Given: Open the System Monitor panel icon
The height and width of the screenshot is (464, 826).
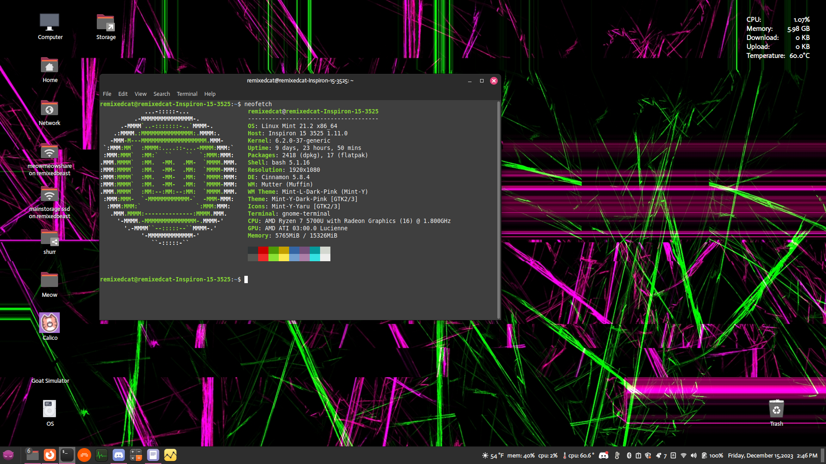Looking at the screenshot, I should click(102, 455).
